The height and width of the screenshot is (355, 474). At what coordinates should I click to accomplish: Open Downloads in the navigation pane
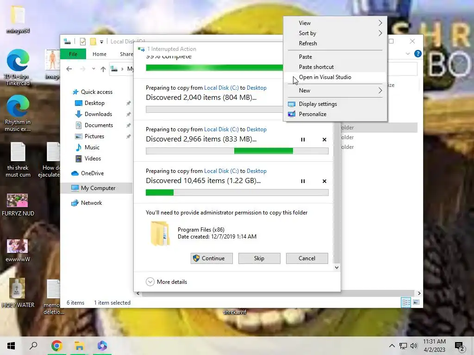click(x=98, y=114)
